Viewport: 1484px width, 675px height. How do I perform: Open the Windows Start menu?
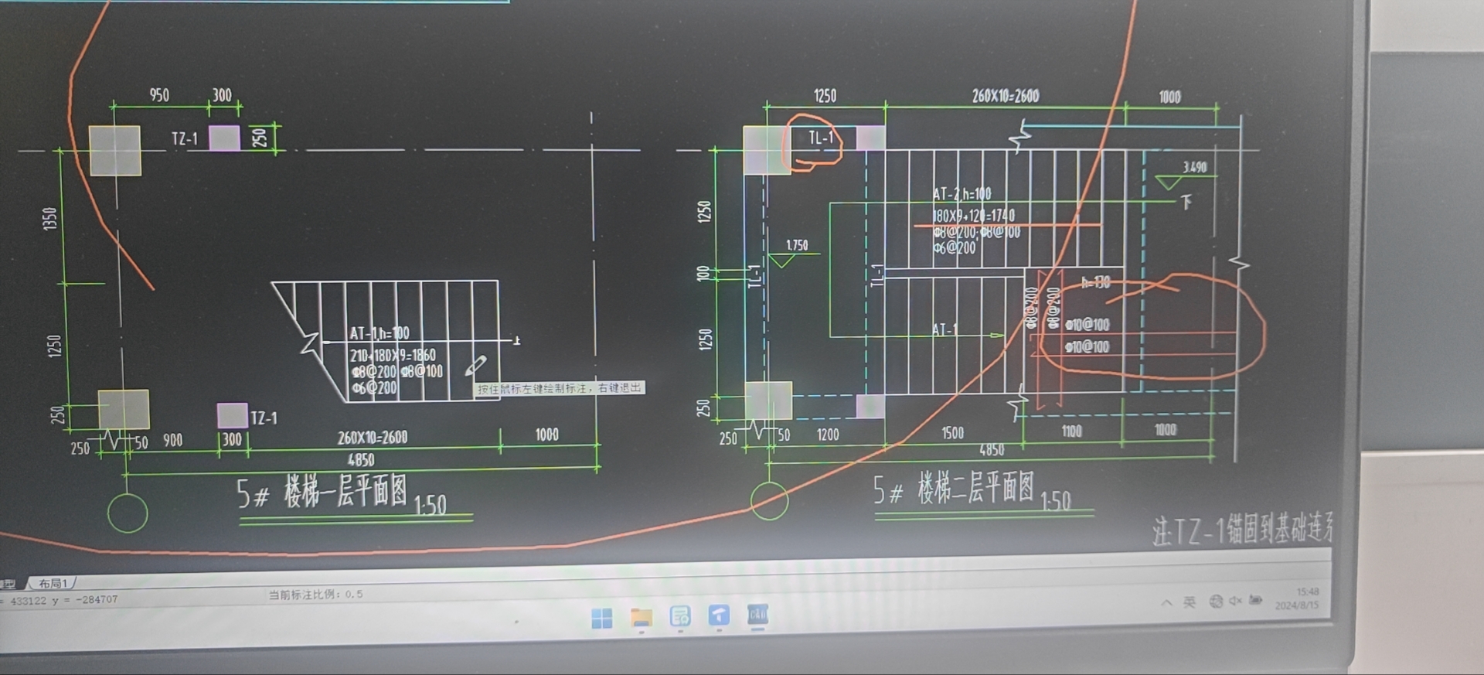coord(601,618)
